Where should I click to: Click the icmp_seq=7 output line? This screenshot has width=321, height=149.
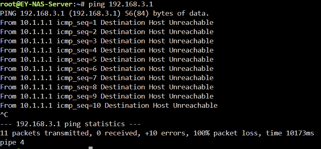tap(107, 78)
